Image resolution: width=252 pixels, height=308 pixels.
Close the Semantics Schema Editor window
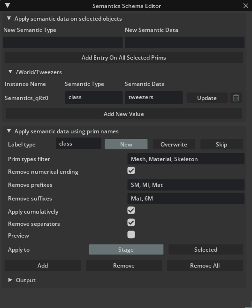point(246,6)
